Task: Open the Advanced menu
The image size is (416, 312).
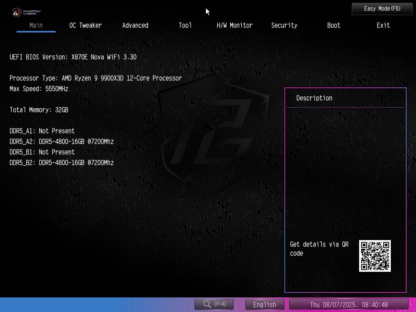Action: pos(135,25)
